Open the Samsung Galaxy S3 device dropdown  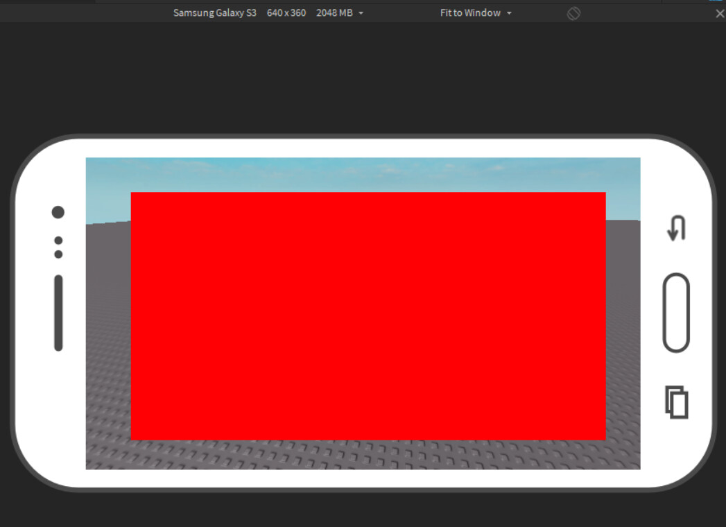coord(268,13)
